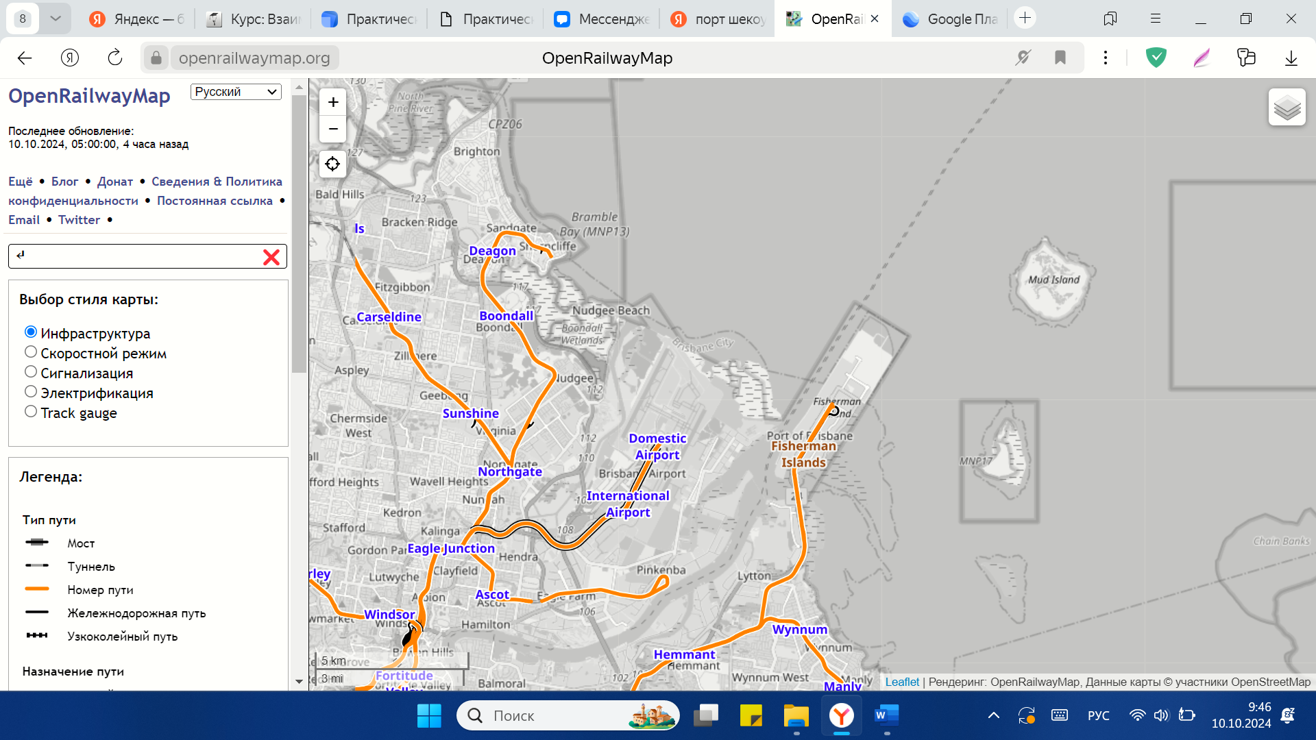Image resolution: width=1316 pixels, height=740 pixels.
Task: Bookmark this page
Action: (1060, 58)
